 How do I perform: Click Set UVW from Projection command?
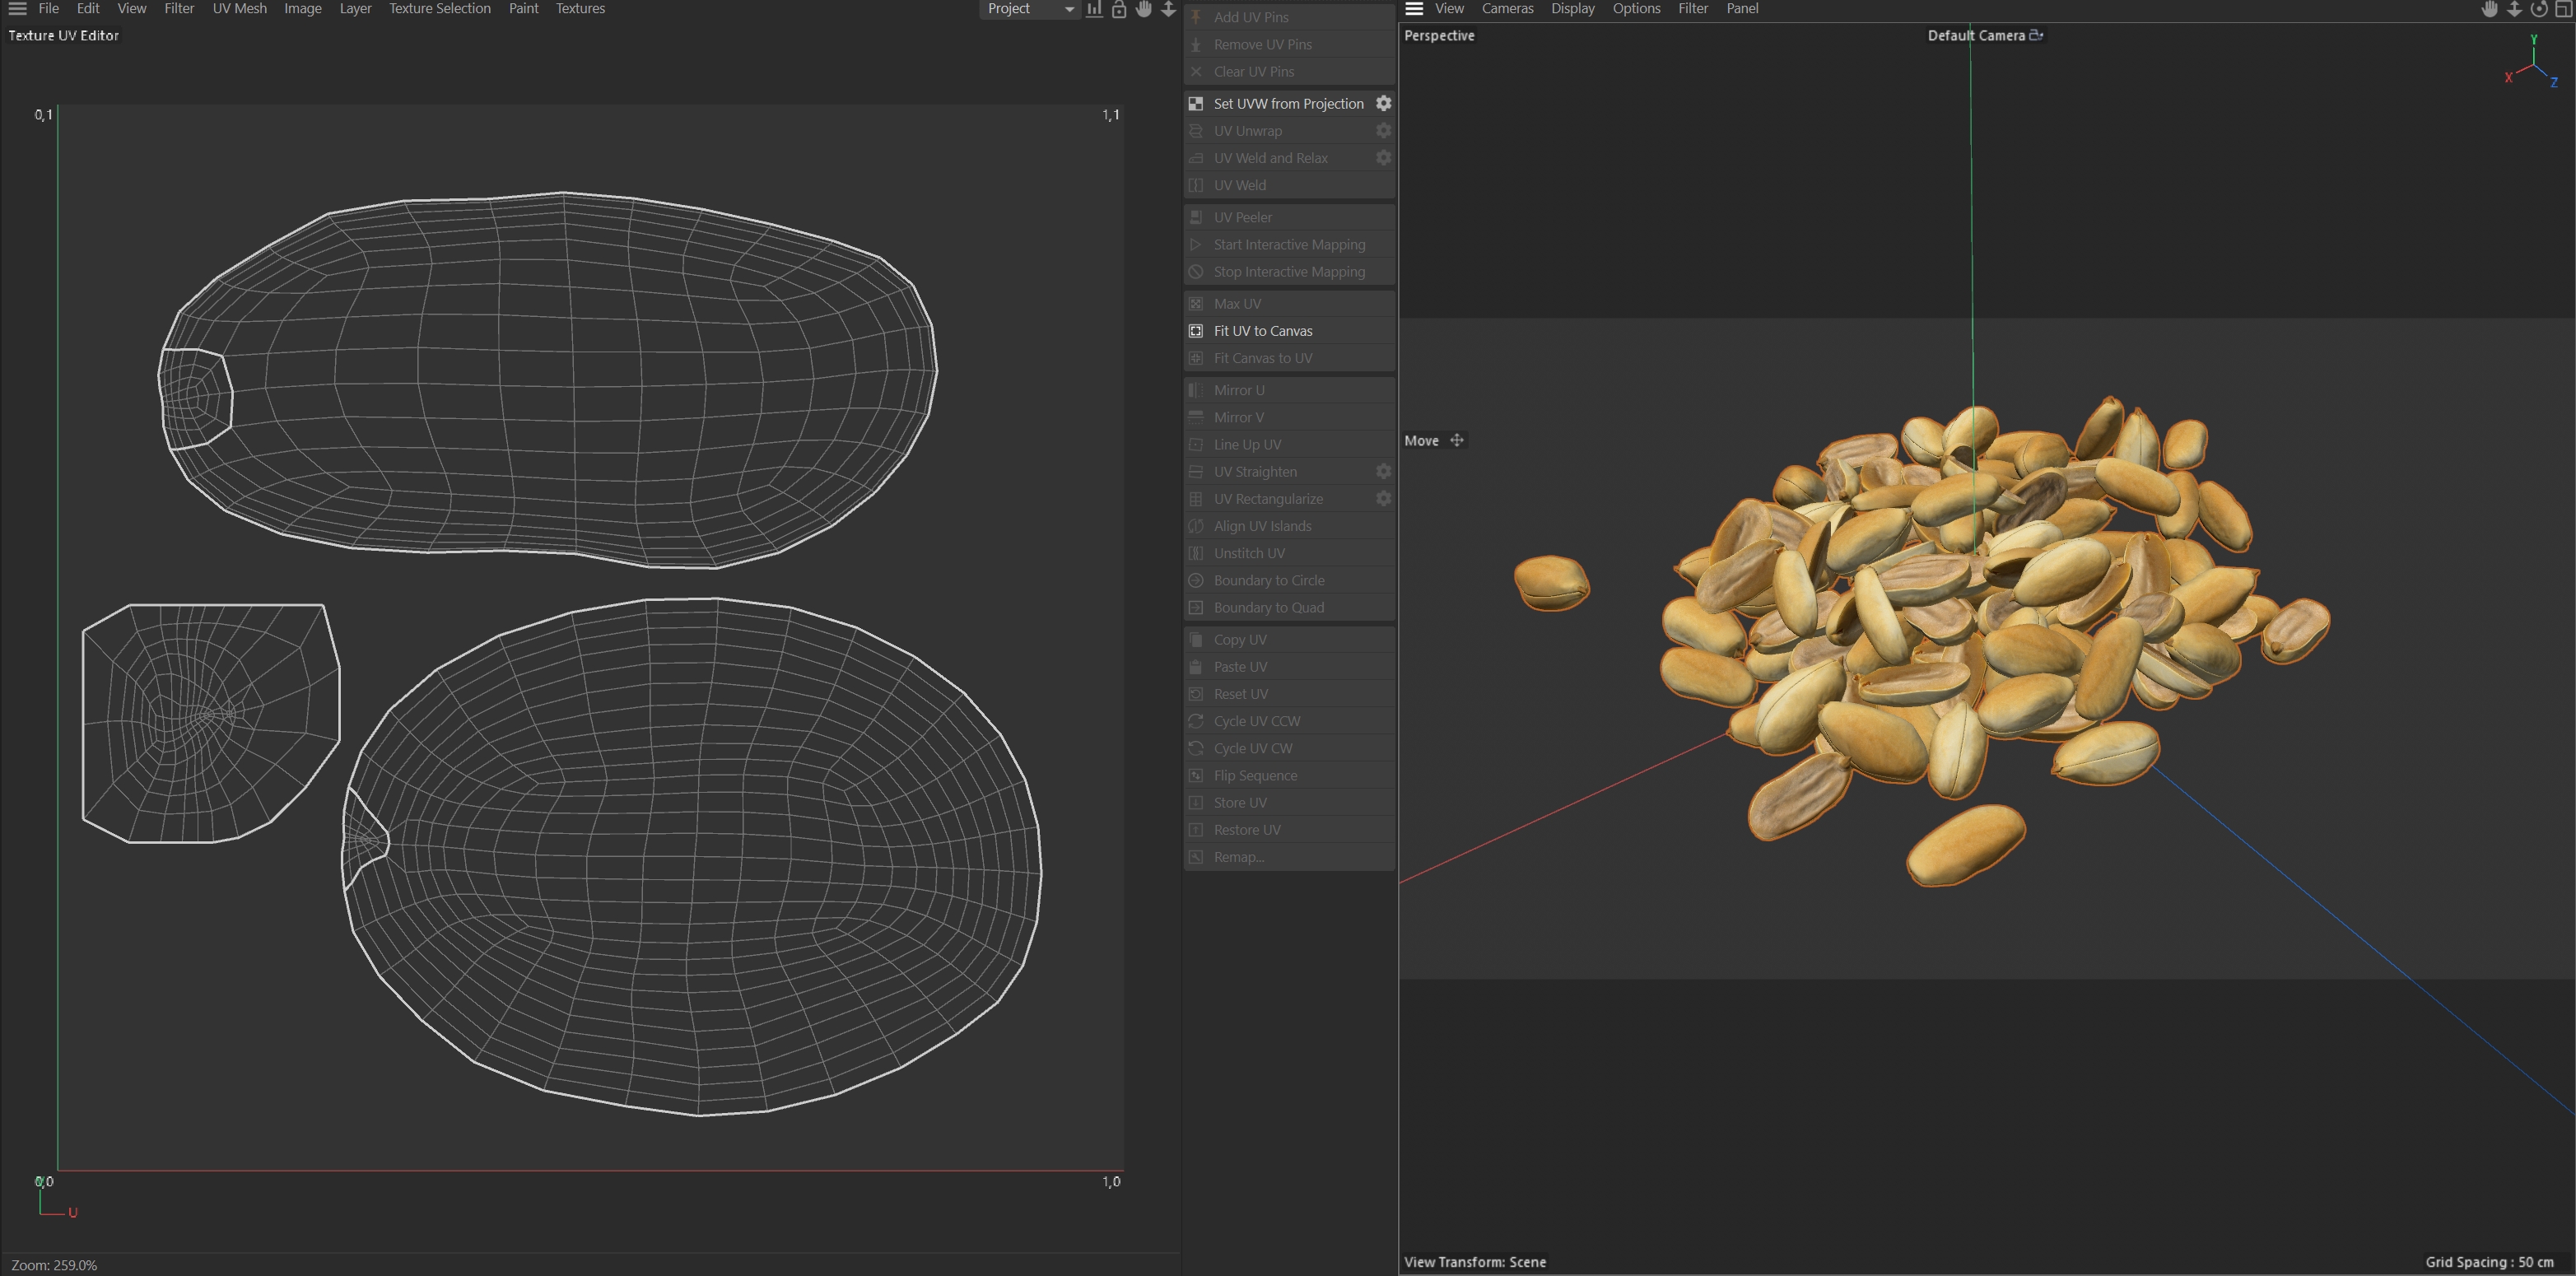point(1287,104)
